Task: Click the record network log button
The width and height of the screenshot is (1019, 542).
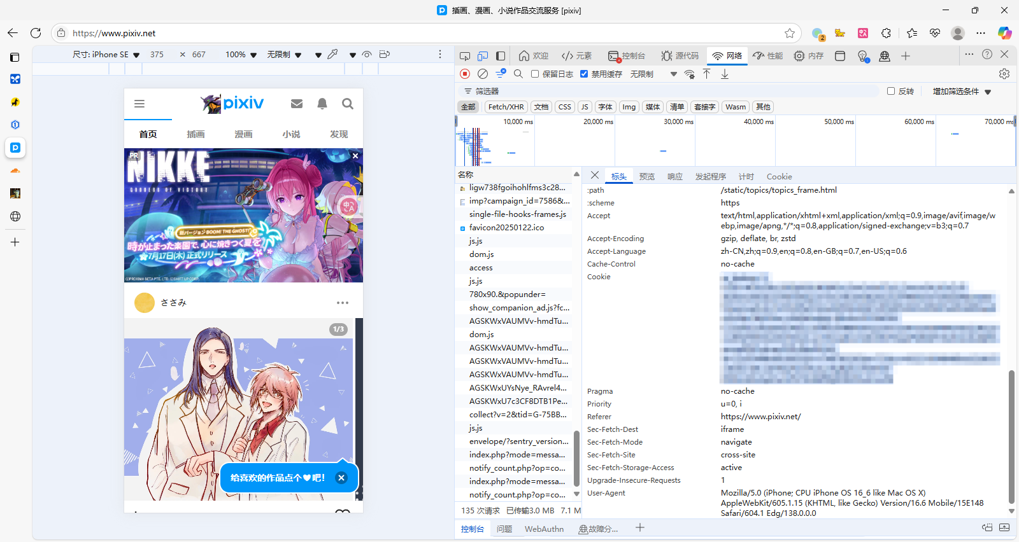Action: click(465, 74)
